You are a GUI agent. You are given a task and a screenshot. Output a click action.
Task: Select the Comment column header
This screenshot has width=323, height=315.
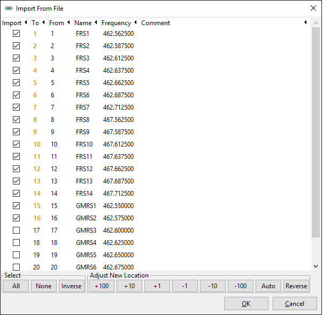point(156,23)
